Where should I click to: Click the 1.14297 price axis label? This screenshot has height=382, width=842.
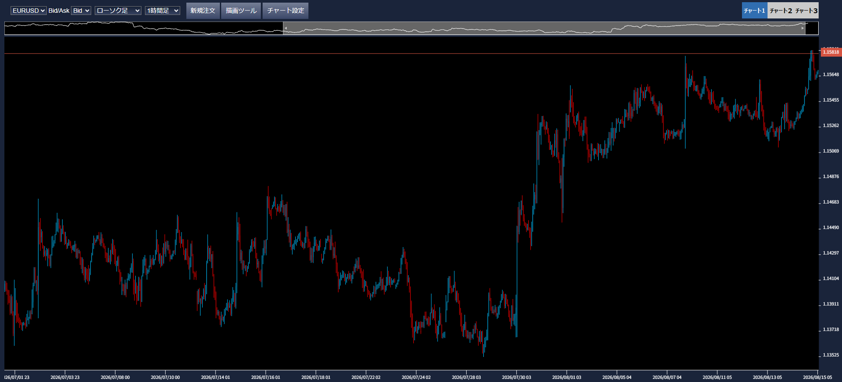[x=831, y=253]
